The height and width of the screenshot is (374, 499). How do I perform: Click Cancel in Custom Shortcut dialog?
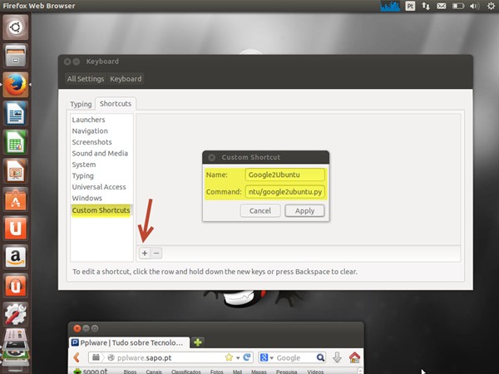260,210
